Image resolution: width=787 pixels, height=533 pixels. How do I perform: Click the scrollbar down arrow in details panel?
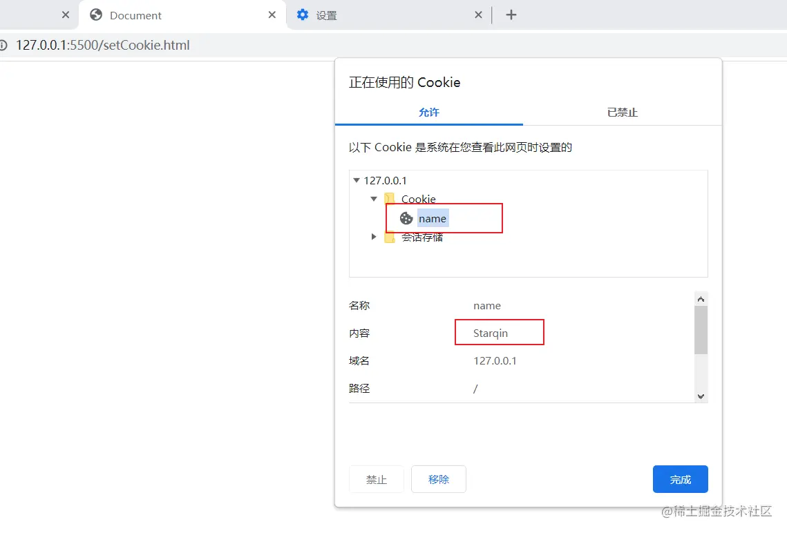(701, 396)
